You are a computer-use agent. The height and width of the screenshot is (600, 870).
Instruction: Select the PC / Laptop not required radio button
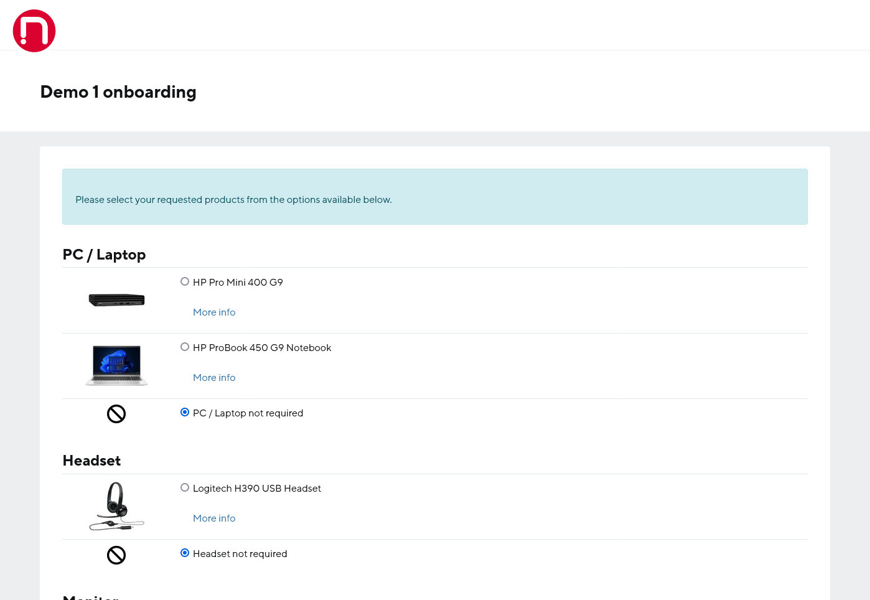185,412
